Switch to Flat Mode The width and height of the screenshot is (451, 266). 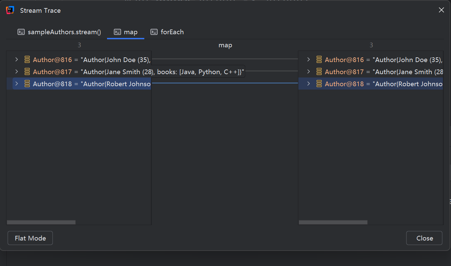30,238
